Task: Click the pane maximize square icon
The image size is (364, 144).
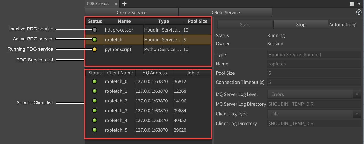Action: coord(352,4)
